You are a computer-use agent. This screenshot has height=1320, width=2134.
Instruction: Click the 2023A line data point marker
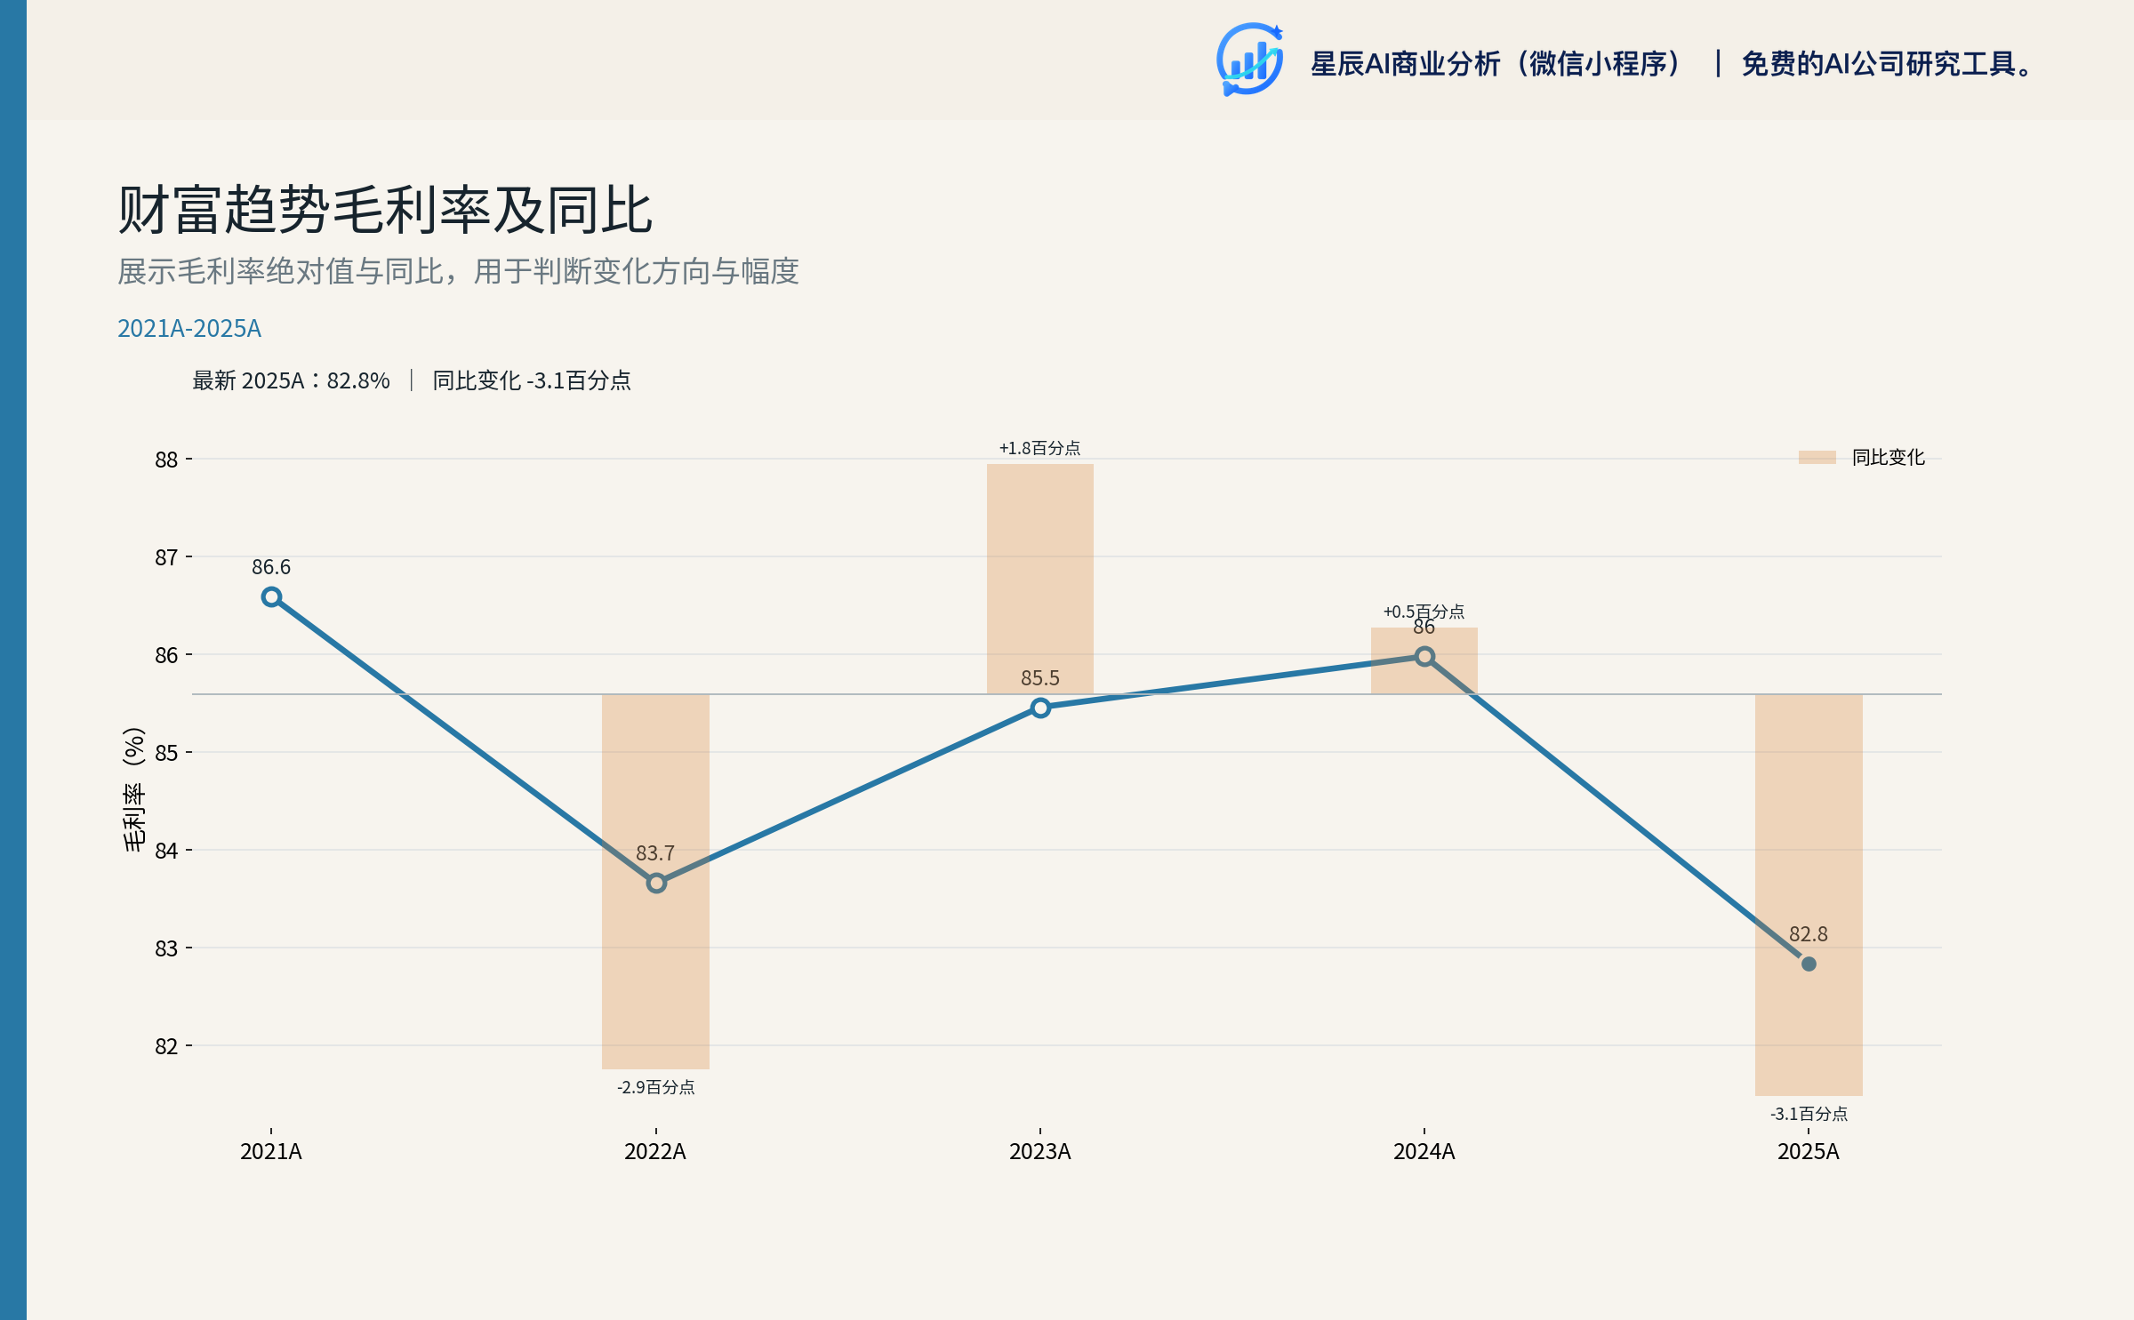click(1040, 708)
